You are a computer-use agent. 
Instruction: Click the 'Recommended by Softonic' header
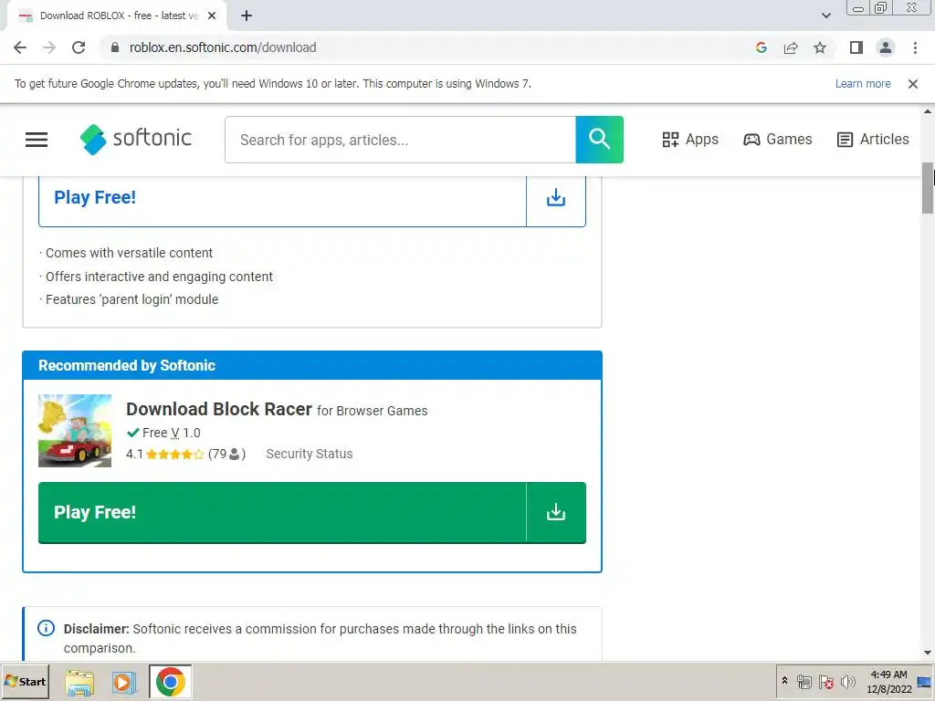click(x=312, y=365)
